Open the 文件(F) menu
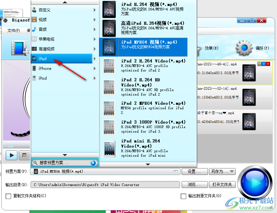Screen dimensions: 277x213 click(x=13, y=31)
